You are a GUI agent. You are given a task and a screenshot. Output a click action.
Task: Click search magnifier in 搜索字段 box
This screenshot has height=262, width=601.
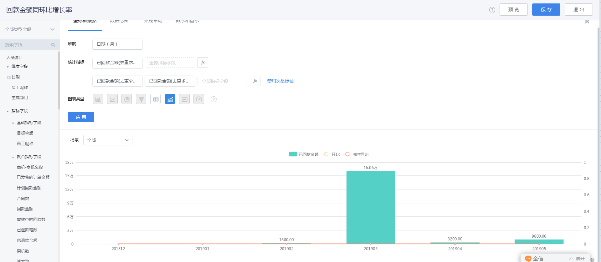pyautogui.click(x=53, y=45)
